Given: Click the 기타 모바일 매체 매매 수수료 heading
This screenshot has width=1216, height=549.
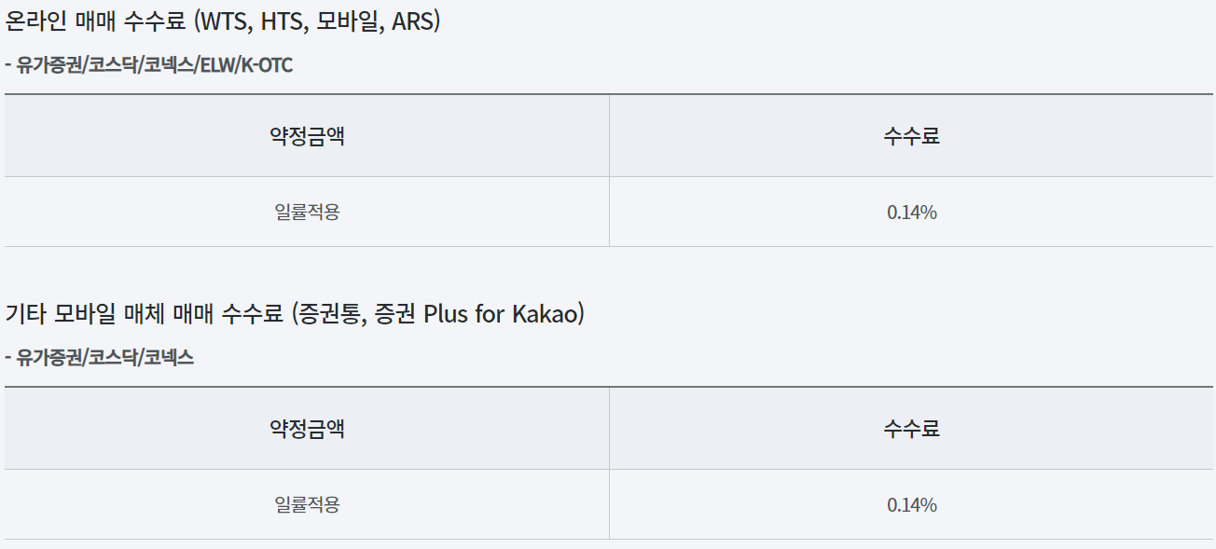Looking at the screenshot, I should tap(295, 313).
